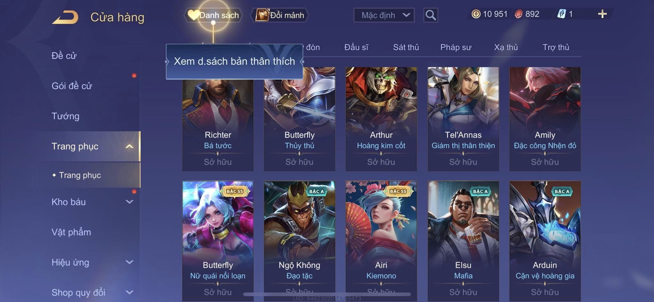The width and height of the screenshot is (654, 302).
Task: Click the horizontal scrollbar at bottom
Action: pyautogui.click(x=327, y=294)
